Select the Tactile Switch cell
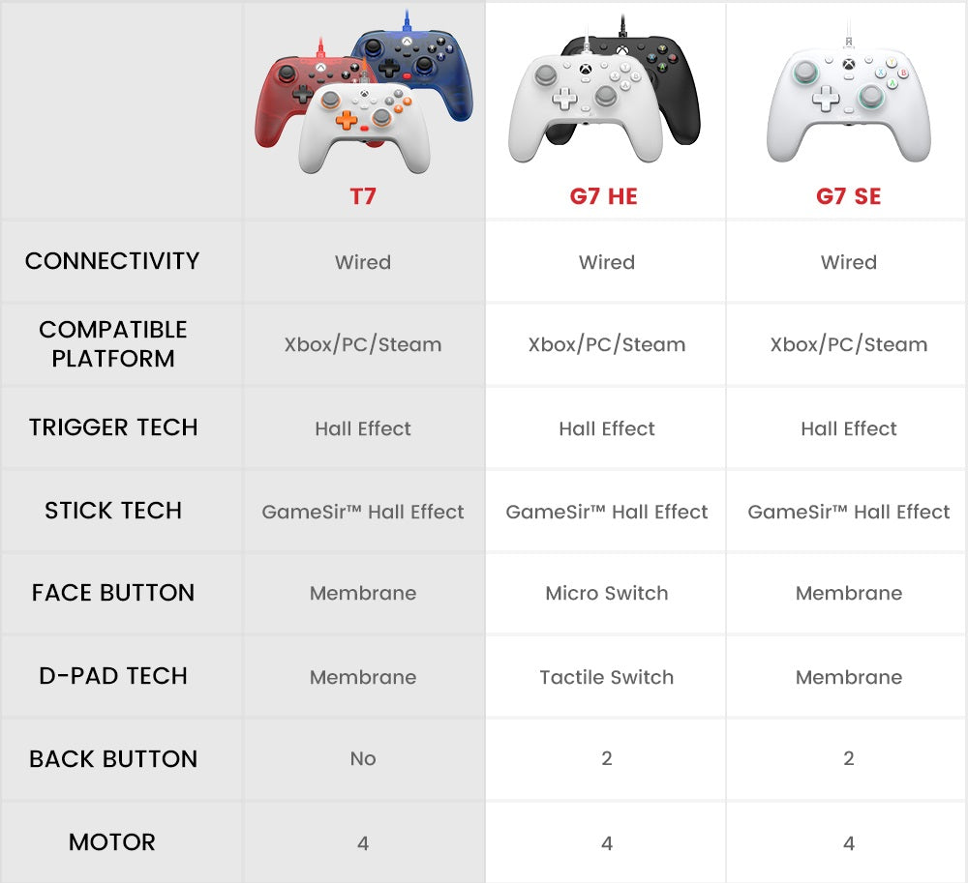968x883 pixels. coord(606,677)
